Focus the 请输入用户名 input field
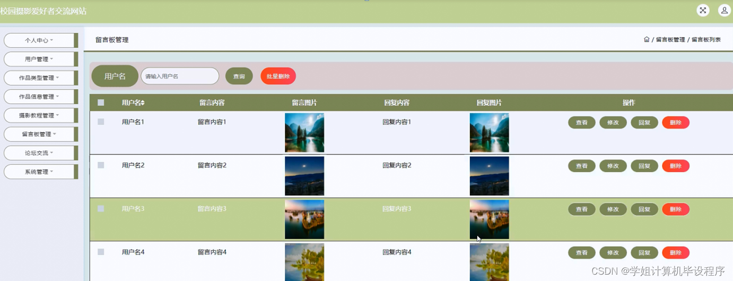 [180, 76]
